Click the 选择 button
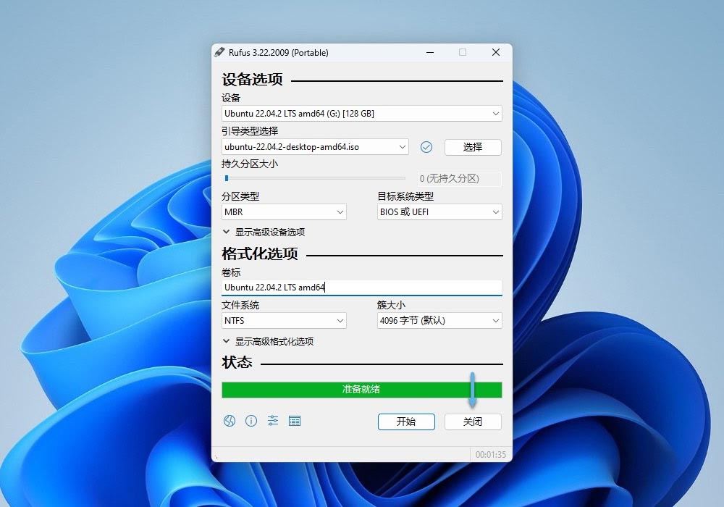Viewport: 724px width, 507px height. click(x=473, y=147)
